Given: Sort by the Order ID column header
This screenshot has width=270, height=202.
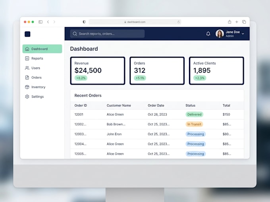Looking at the screenshot, I should [81, 105].
